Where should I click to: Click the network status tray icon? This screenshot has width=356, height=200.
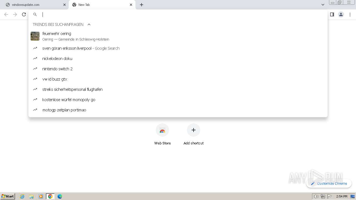[323, 196]
